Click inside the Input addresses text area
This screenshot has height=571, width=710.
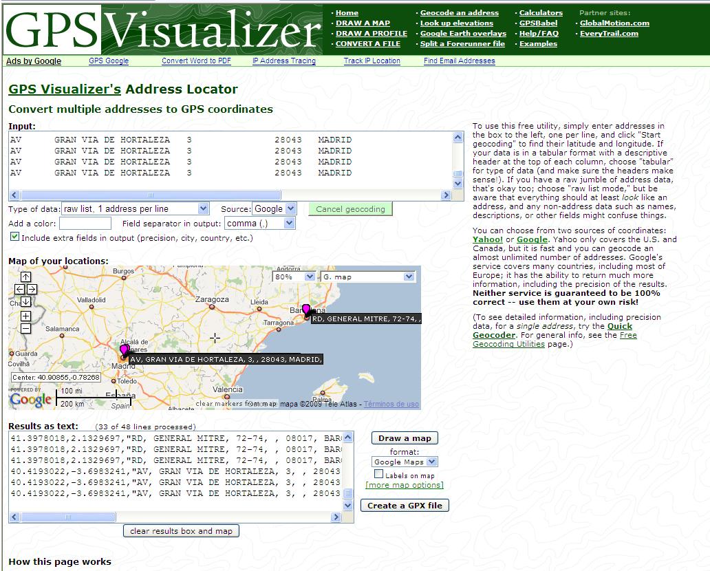pos(230,160)
